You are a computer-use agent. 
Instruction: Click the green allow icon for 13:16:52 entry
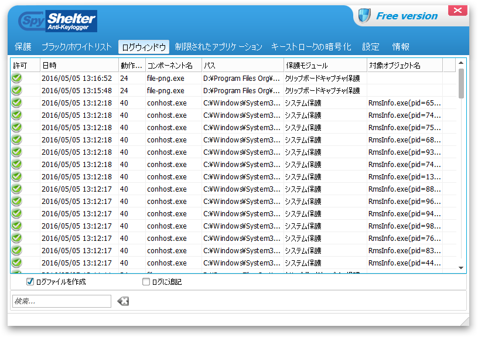17,78
